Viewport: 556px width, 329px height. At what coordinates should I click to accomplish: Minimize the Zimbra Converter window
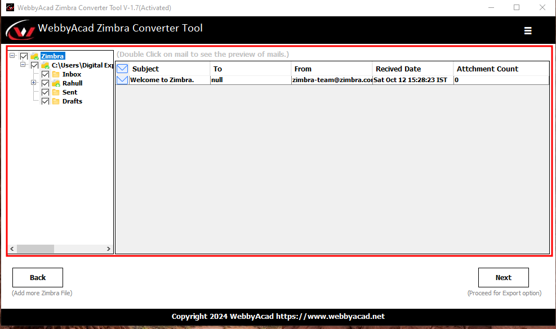[491, 7]
